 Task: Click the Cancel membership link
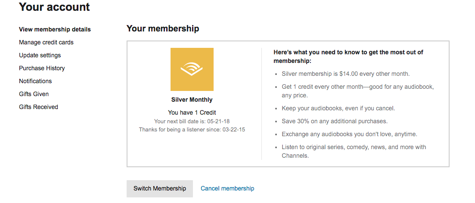pyautogui.click(x=227, y=188)
